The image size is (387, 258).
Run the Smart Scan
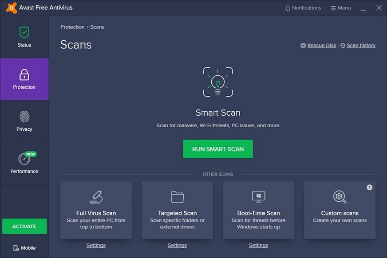pos(218,149)
